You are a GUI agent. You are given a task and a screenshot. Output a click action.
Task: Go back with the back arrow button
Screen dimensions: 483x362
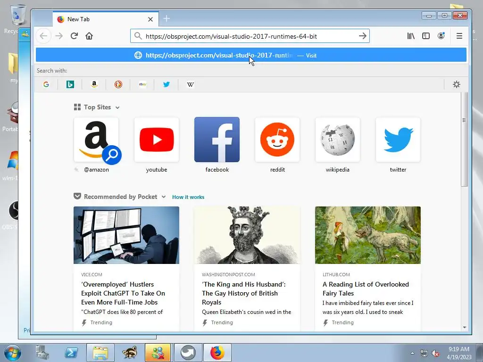coord(43,36)
